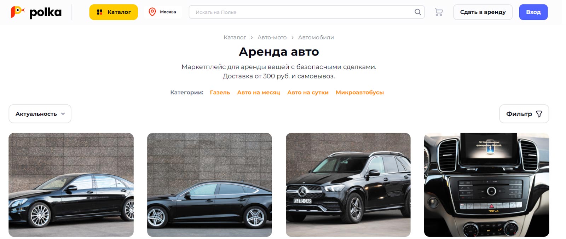Viewport: 566px width, 239px height.
Task: Click the Вход login button
Action: pyautogui.click(x=533, y=12)
